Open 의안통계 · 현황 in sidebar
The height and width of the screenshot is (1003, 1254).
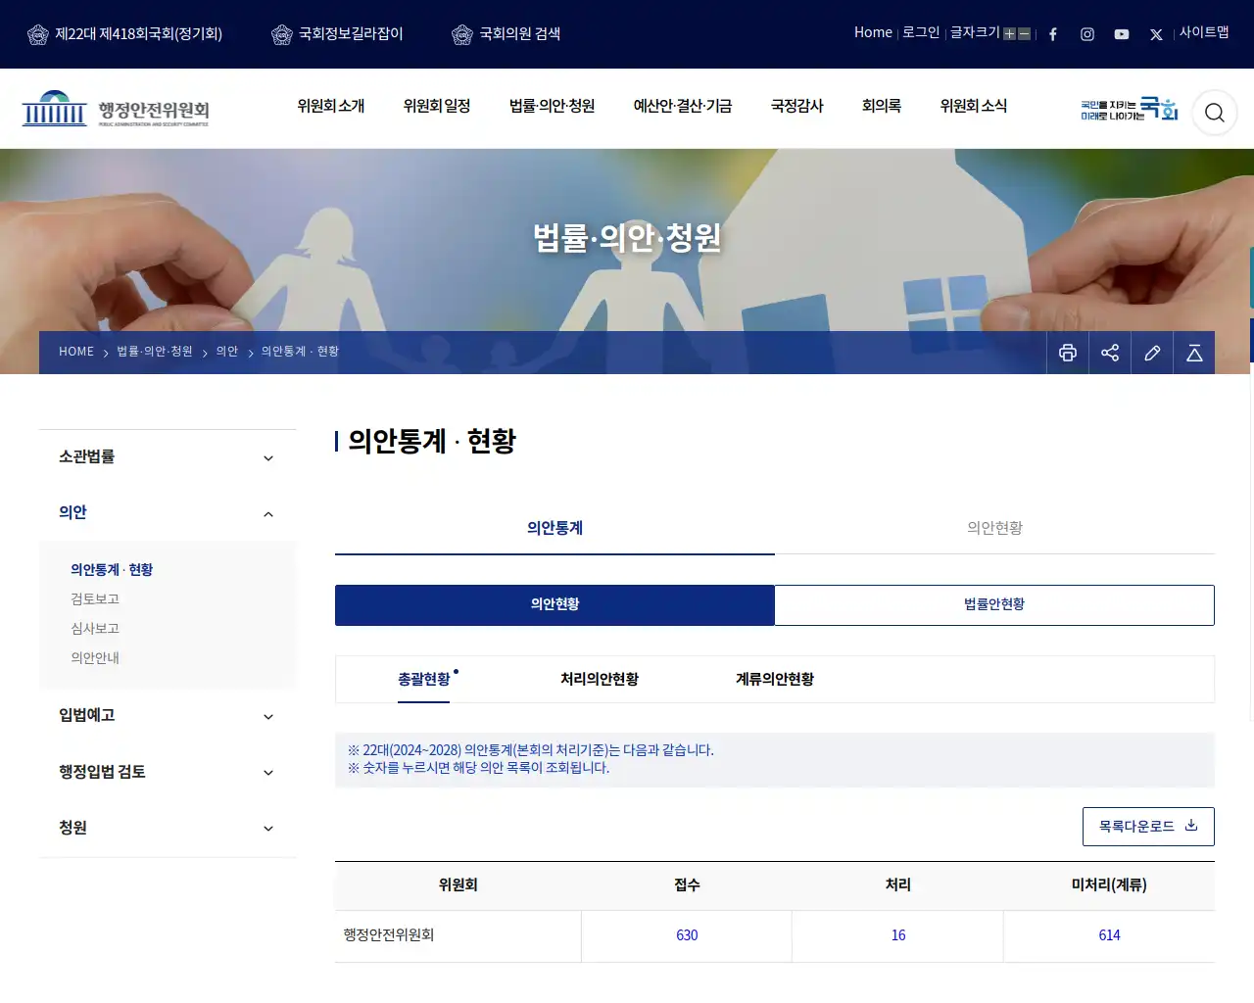coord(112,570)
